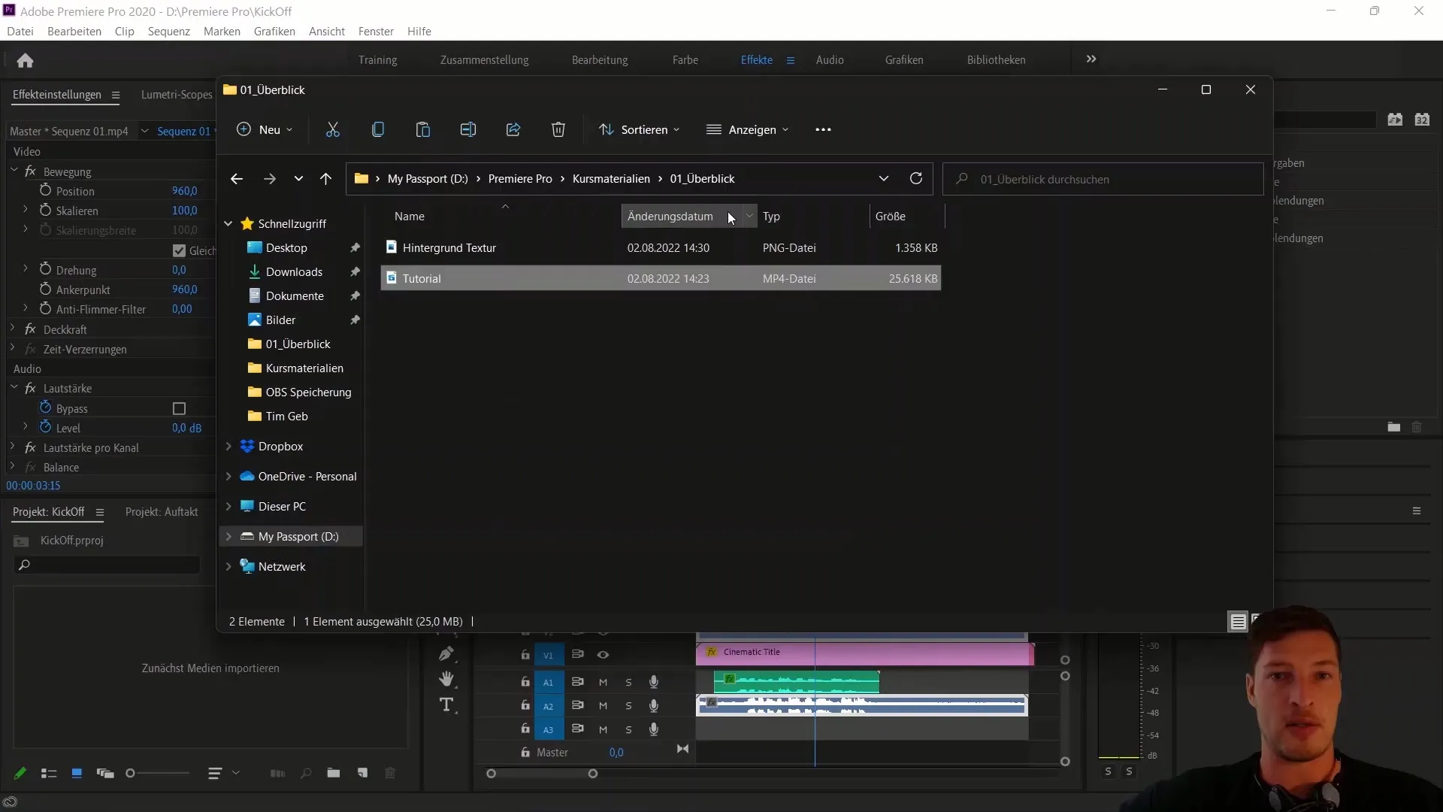
Task: Switch Explorer to details view layout icon
Action: 1238,622
